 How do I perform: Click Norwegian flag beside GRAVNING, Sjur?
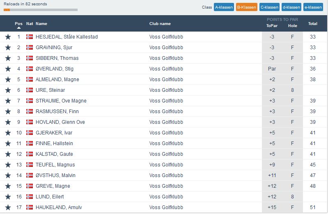coord(30,48)
